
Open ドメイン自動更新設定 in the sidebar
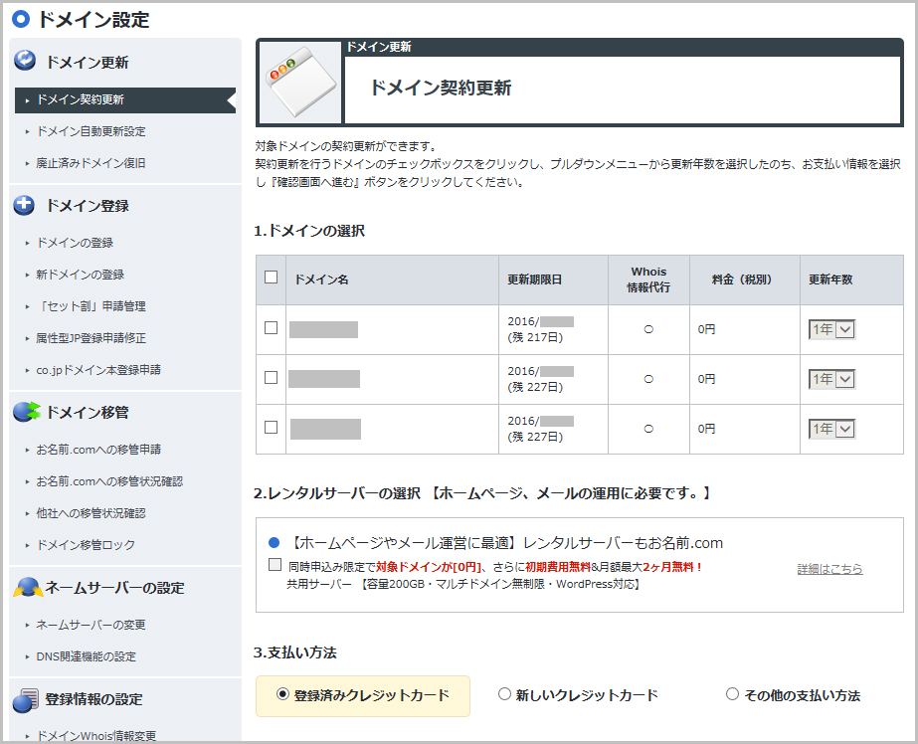click(x=91, y=131)
